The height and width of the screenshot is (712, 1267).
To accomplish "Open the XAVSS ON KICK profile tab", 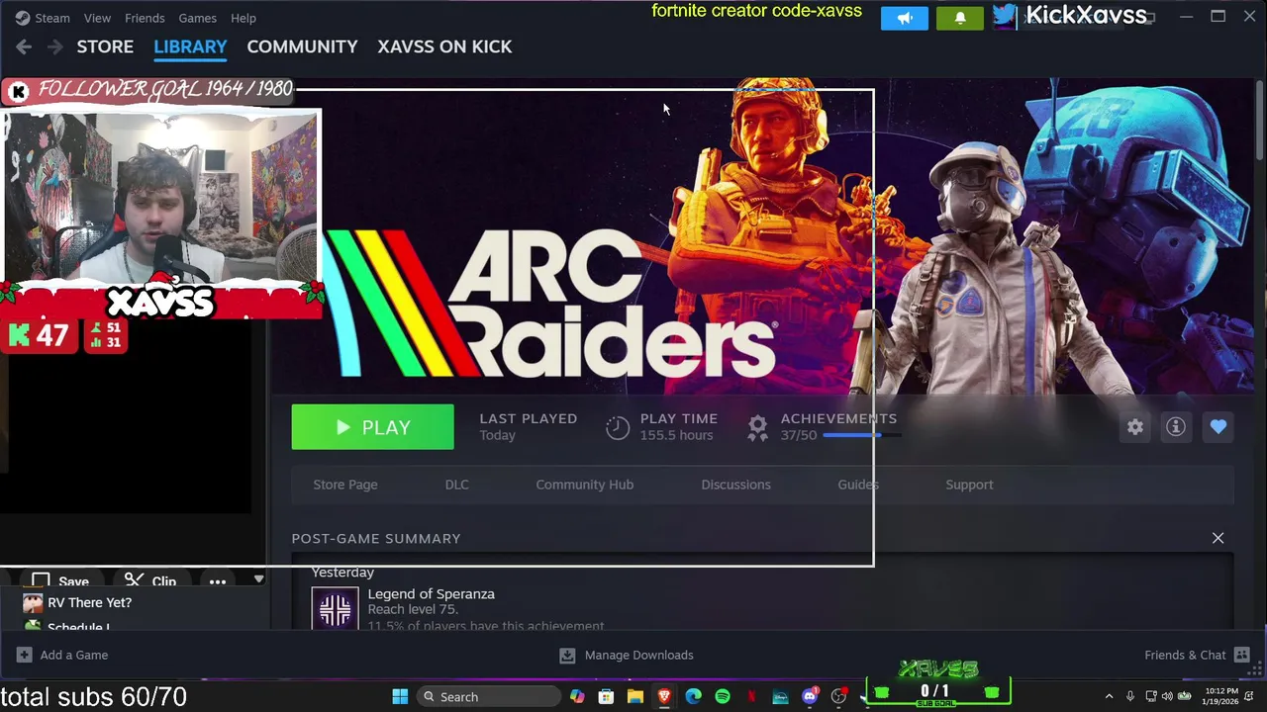I will pyautogui.click(x=444, y=46).
